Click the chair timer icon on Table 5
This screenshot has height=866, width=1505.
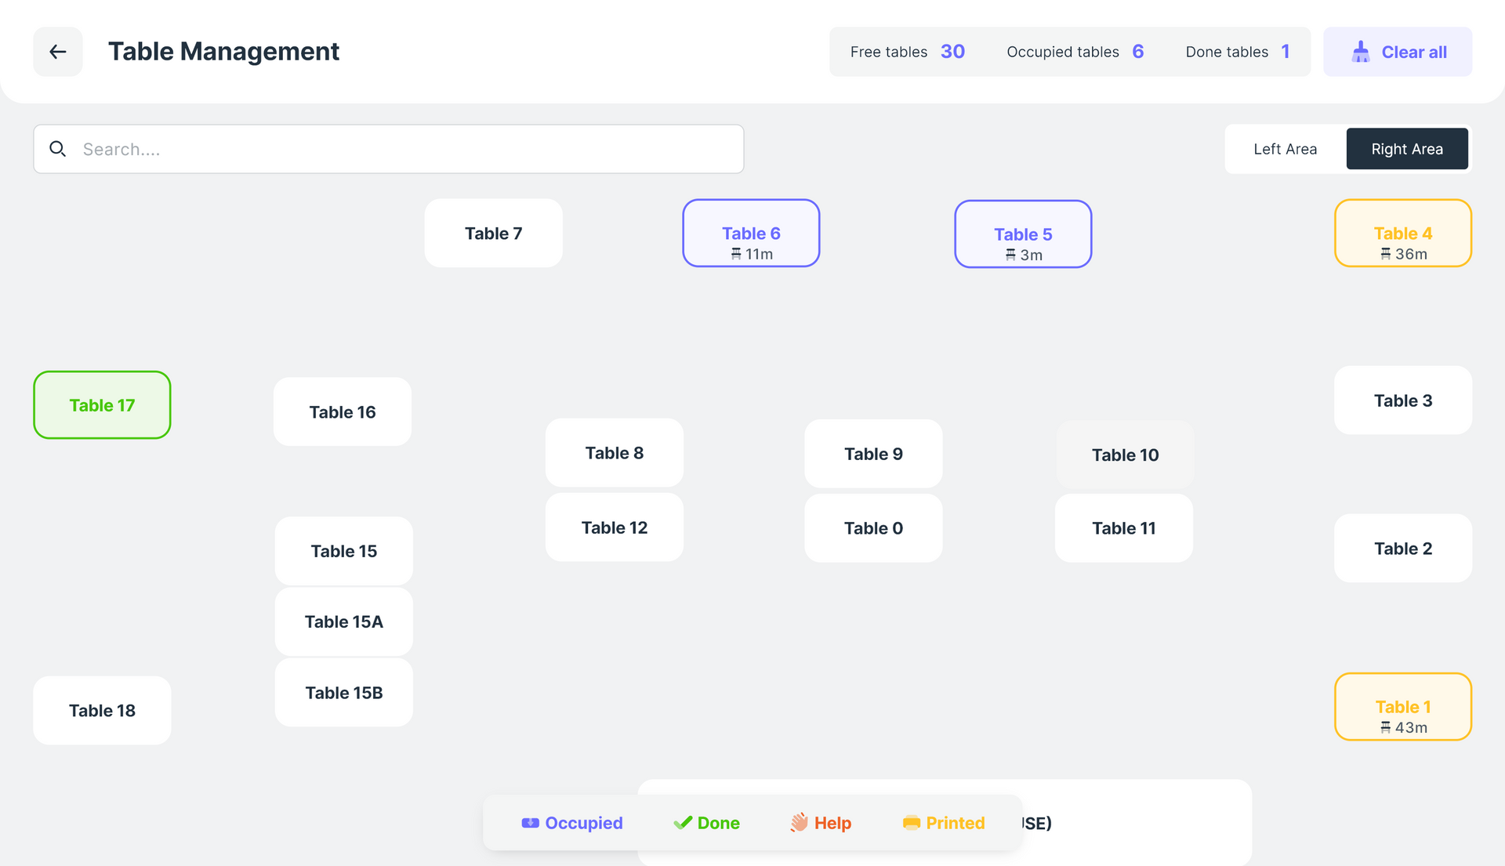tap(1010, 255)
